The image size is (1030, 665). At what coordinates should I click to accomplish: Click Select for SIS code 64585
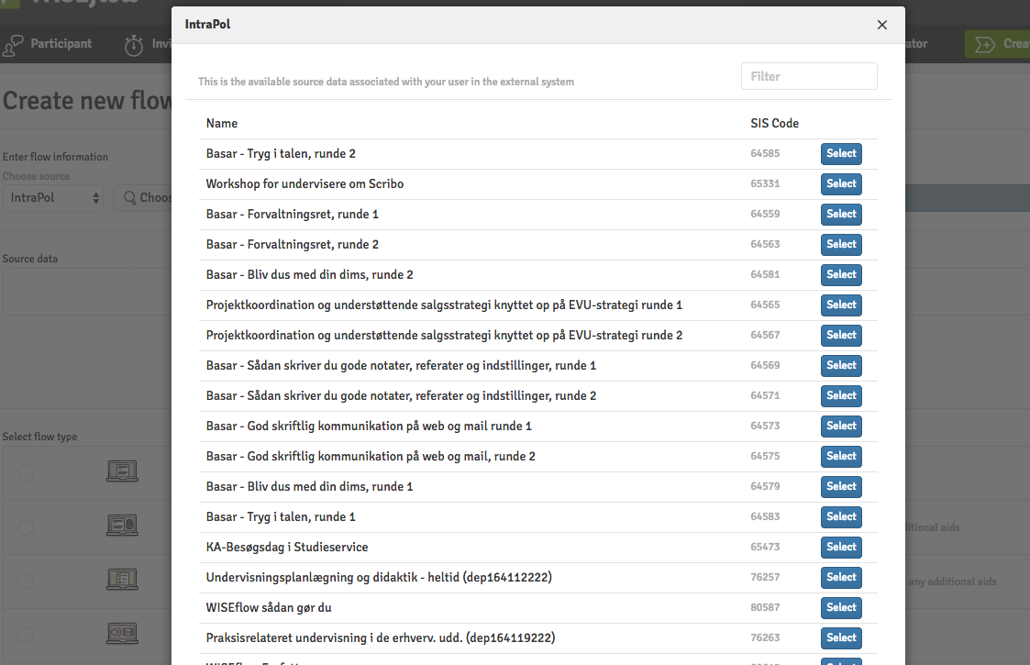pos(840,153)
